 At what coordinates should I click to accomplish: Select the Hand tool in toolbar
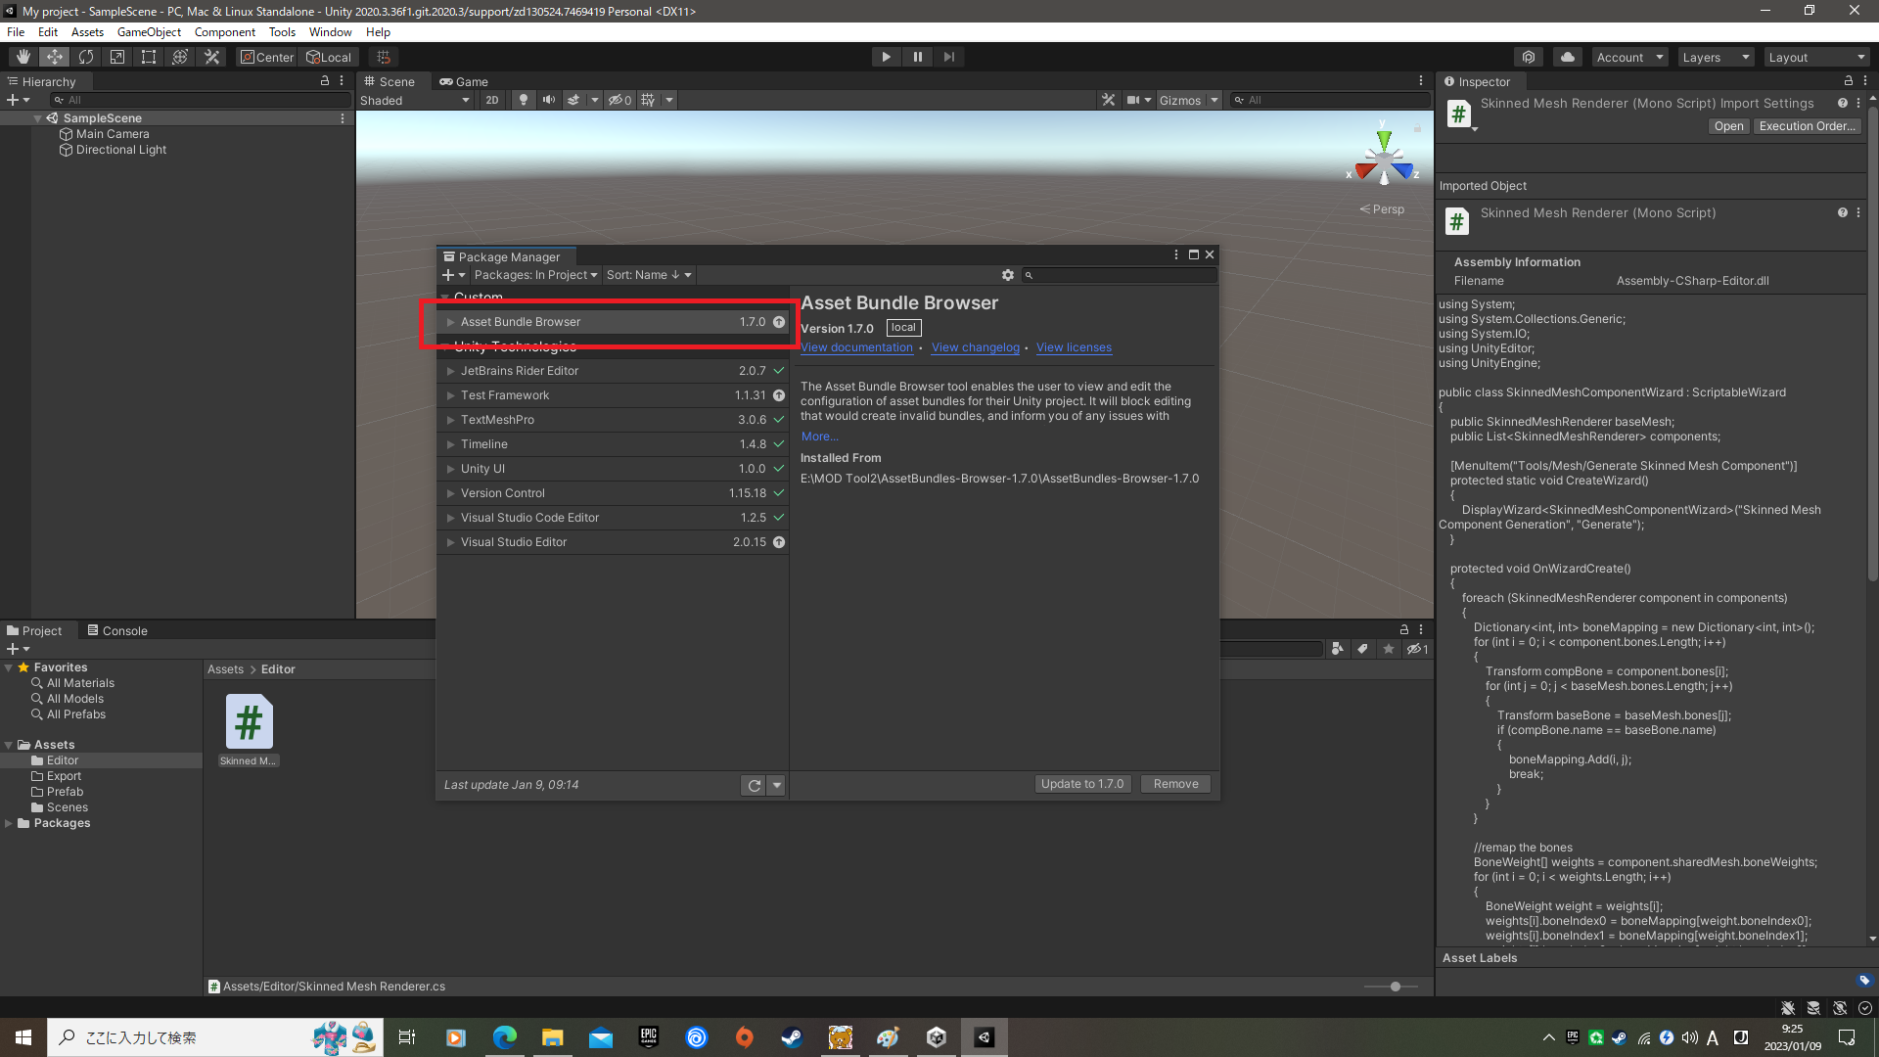point(23,57)
